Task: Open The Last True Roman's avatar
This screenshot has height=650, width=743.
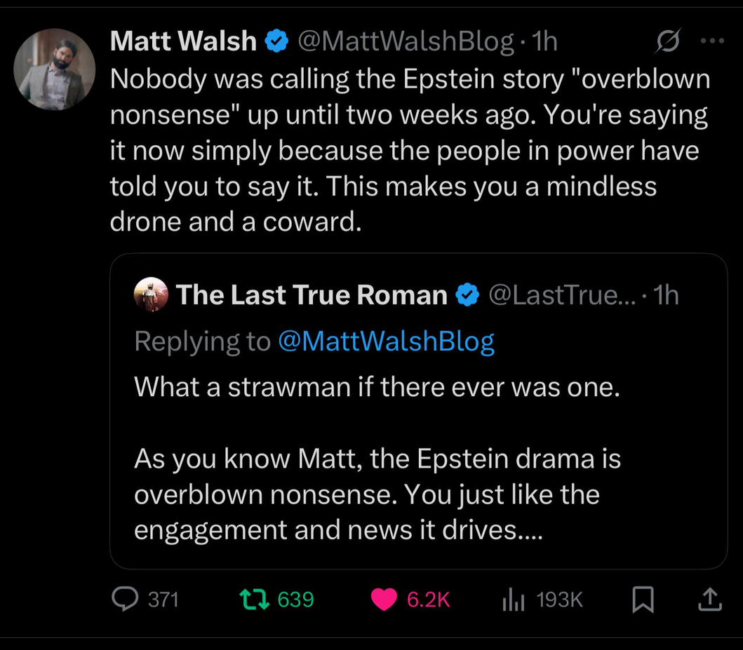Action: coord(151,294)
